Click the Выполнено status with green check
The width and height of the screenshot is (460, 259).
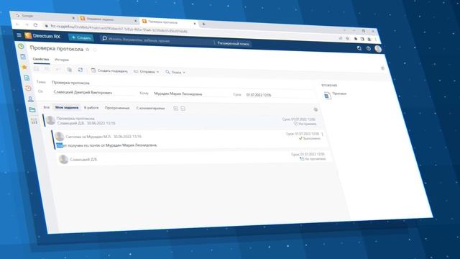pyautogui.click(x=310, y=138)
